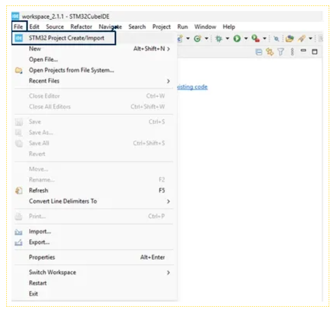Open the Refactor menu
The width and height of the screenshot is (333, 313).
pos(81,27)
